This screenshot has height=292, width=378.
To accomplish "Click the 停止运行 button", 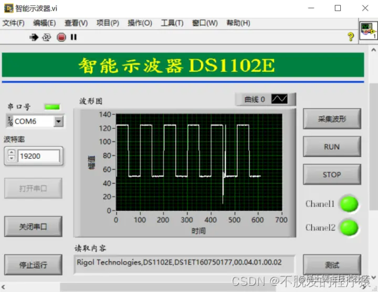I will click(x=33, y=265).
